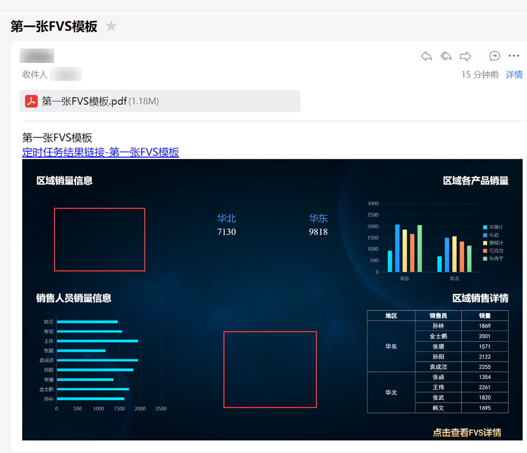Open the chat bubble icon in the email header
This screenshot has height=453, width=527.
coord(495,56)
